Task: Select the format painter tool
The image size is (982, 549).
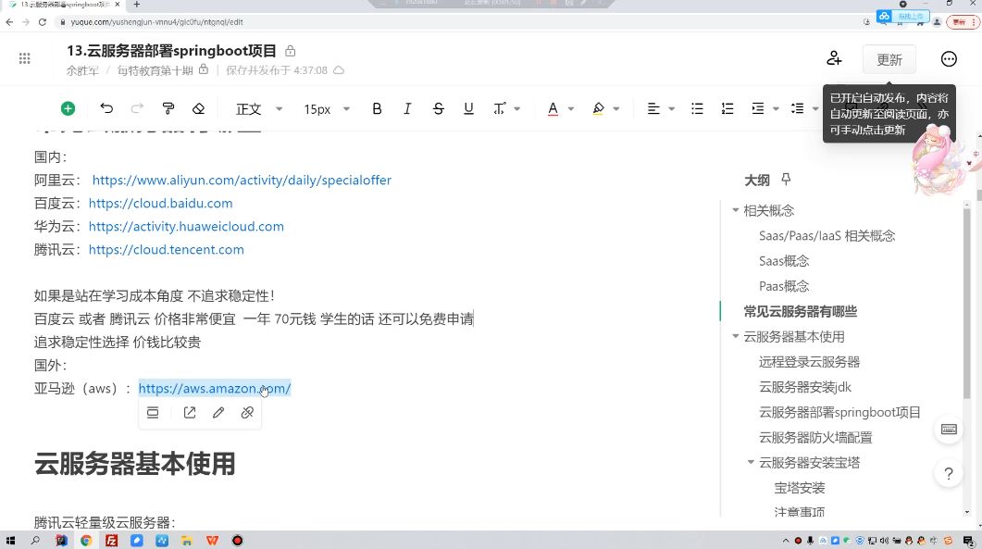Action: coord(168,108)
